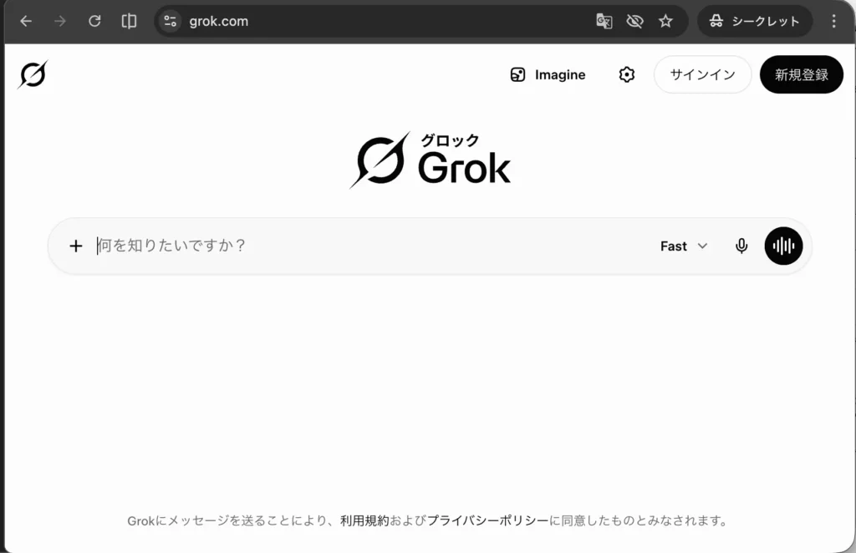Expand the Fast model dropdown
Screen dimensions: 856x553
pos(684,246)
